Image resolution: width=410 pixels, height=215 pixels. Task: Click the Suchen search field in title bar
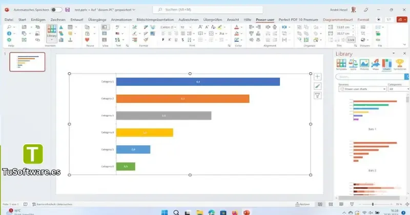point(208,10)
